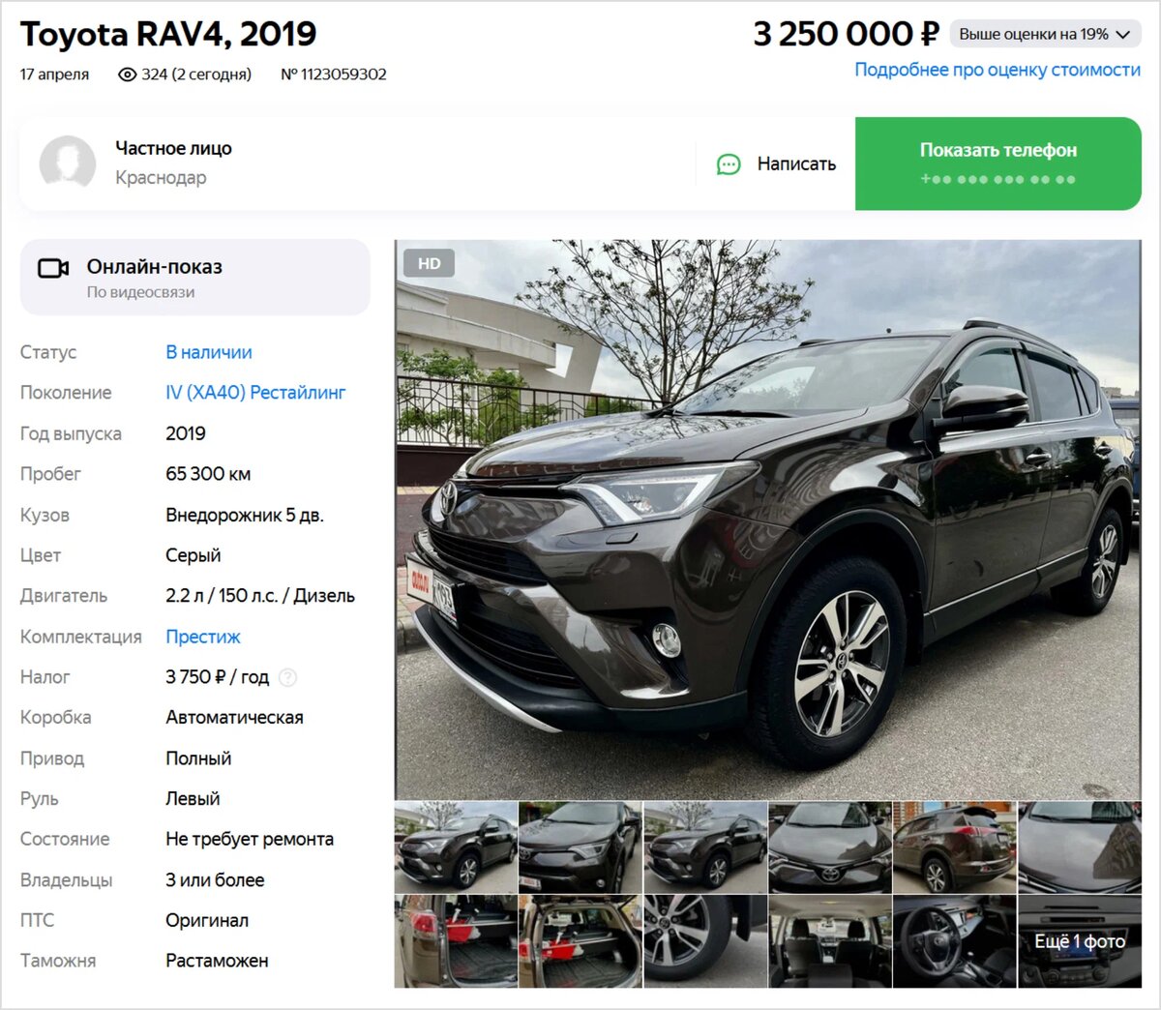Viewport: 1161px width, 1010px height.
Task: Click the HD badge on main photo
Action: (x=429, y=263)
